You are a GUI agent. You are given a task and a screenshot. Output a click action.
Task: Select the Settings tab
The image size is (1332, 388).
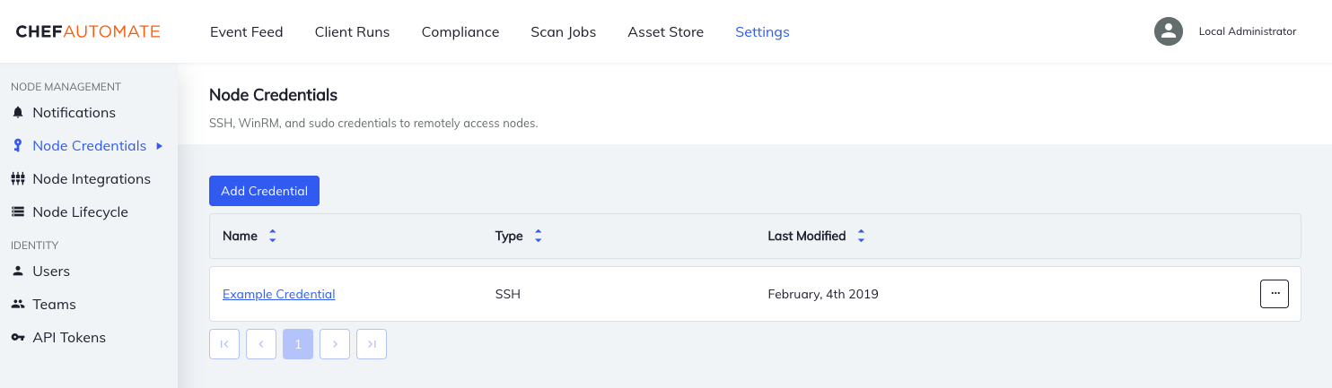[762, 31]
